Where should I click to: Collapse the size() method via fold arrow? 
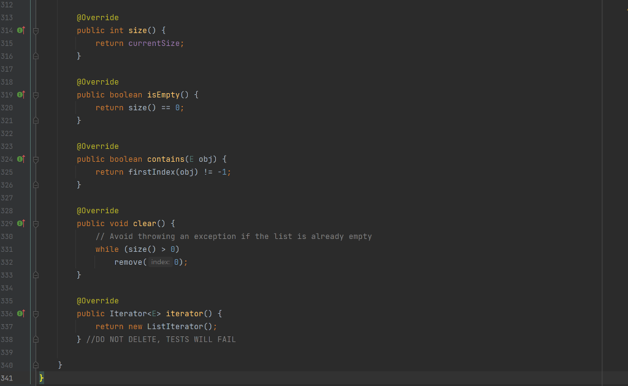click(x=35, y=30)
